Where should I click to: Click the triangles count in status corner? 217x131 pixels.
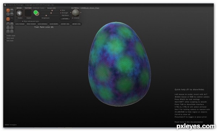(10, 125)
